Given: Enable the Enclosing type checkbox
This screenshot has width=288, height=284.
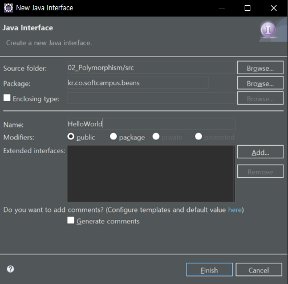Looking at the screenshot, I should 7,98.
